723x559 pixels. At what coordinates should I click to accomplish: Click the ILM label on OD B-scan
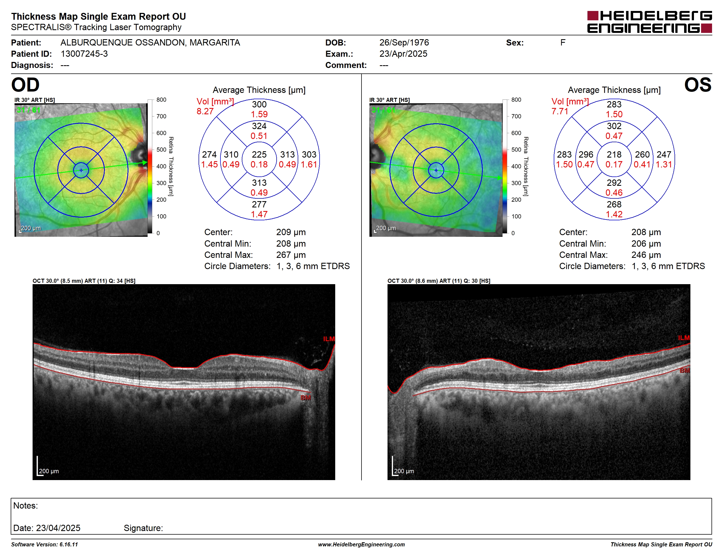click(x=329, y=339)
